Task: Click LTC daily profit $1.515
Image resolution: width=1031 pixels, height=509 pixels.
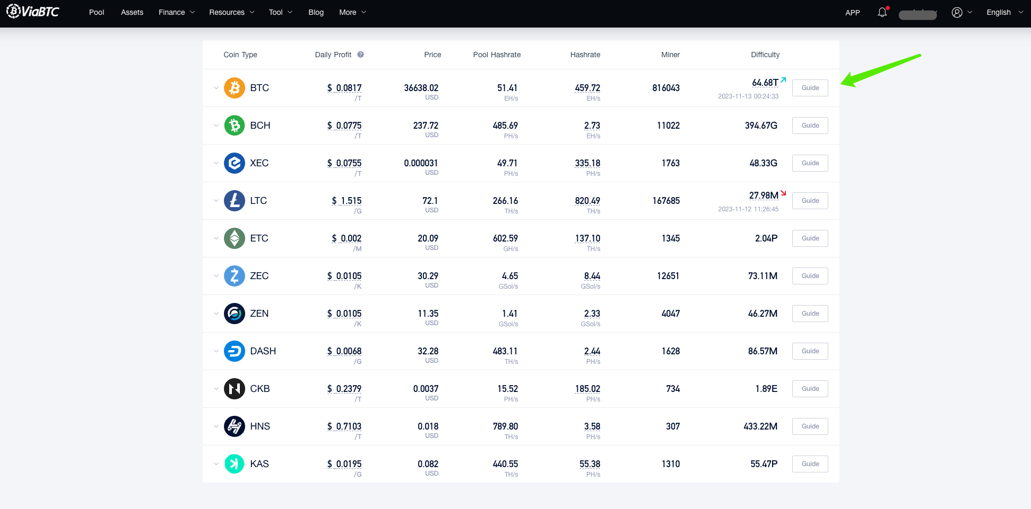Action: (x=346, y=201)
